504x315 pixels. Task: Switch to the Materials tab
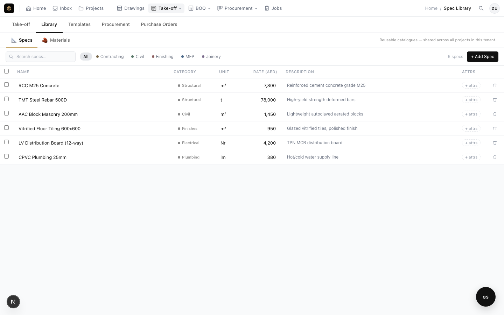point(56,40)
